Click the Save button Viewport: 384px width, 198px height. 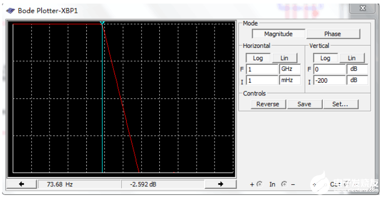pyautogui.click(x=304, y=104)
